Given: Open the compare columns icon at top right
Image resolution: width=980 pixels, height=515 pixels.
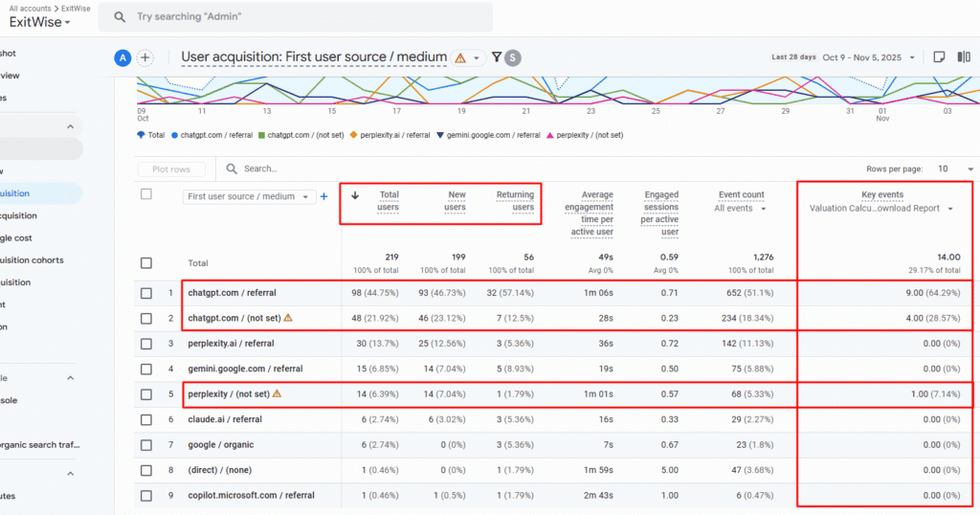Looking at the screenshot, I should pyautogui.click(x=963, y=56).
